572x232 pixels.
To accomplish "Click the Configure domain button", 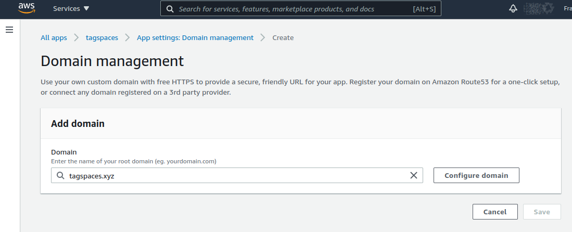I will point(476,175).
